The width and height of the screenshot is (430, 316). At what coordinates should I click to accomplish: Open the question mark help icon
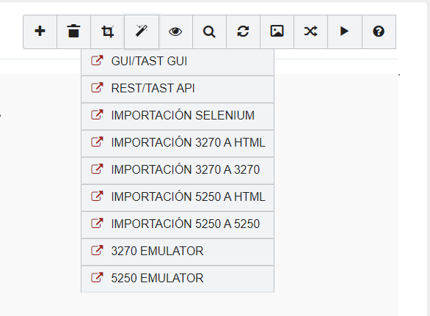coord(379,32)
